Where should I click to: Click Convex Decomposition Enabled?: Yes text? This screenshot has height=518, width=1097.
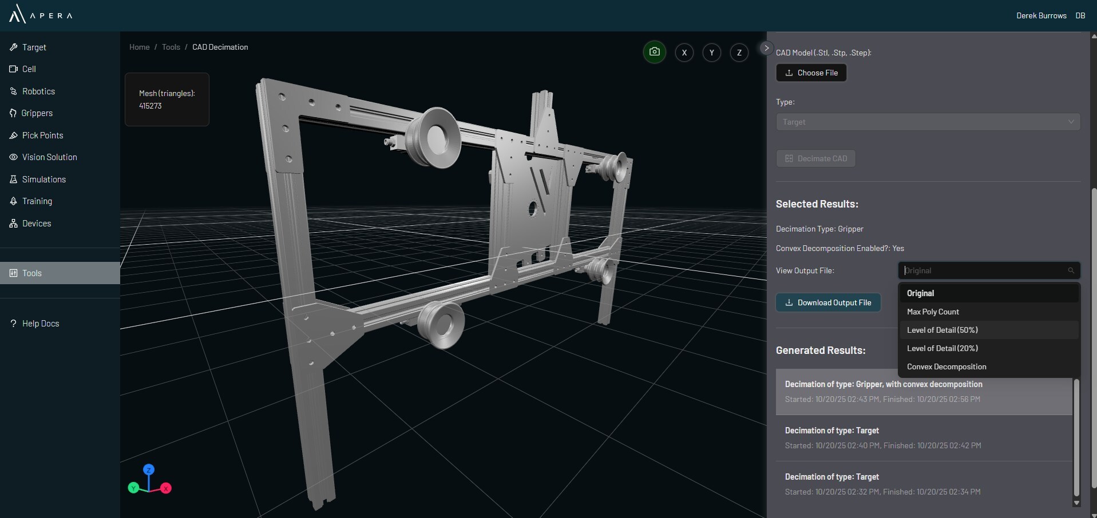[840, 249]
